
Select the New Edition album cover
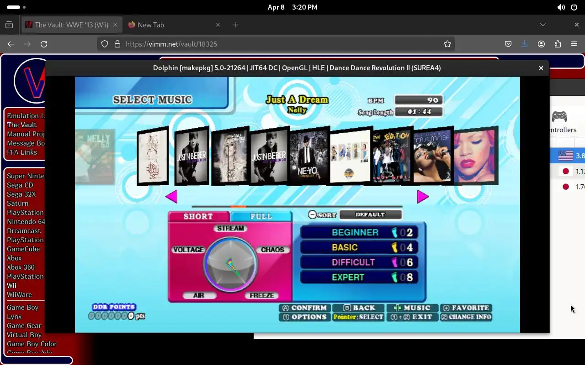pyautogui.click(x=392, y=156)
